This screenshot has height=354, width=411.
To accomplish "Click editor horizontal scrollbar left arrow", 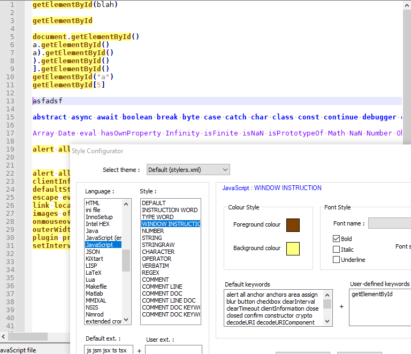I will pyautogui.click(x=3, y=336).
